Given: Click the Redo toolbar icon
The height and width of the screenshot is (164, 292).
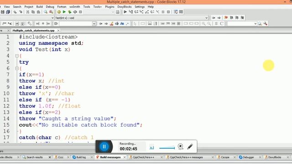Looking at the screenshot, I should coord(21,12).
